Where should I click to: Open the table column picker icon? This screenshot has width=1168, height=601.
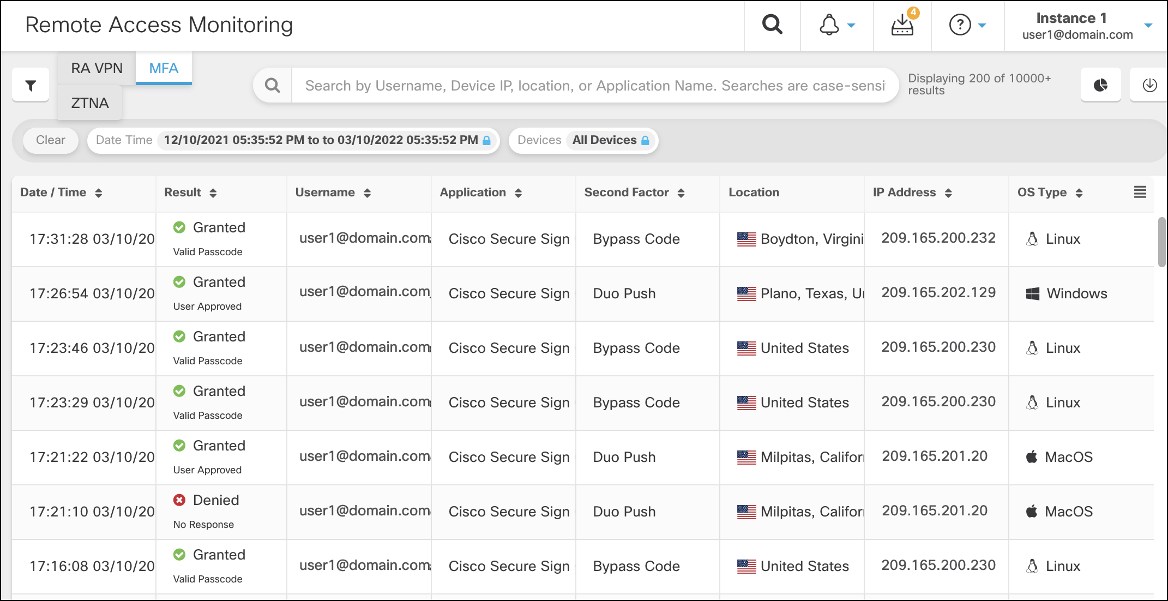[1140, 192]
